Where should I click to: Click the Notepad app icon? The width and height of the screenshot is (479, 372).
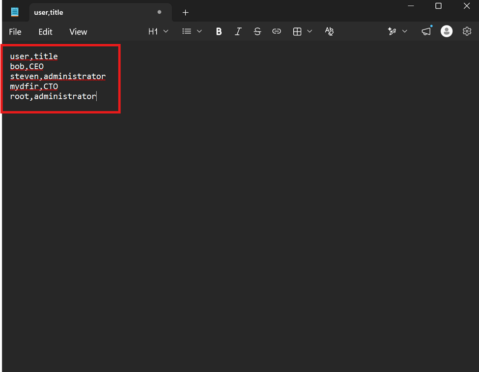(x=15, y=12)
